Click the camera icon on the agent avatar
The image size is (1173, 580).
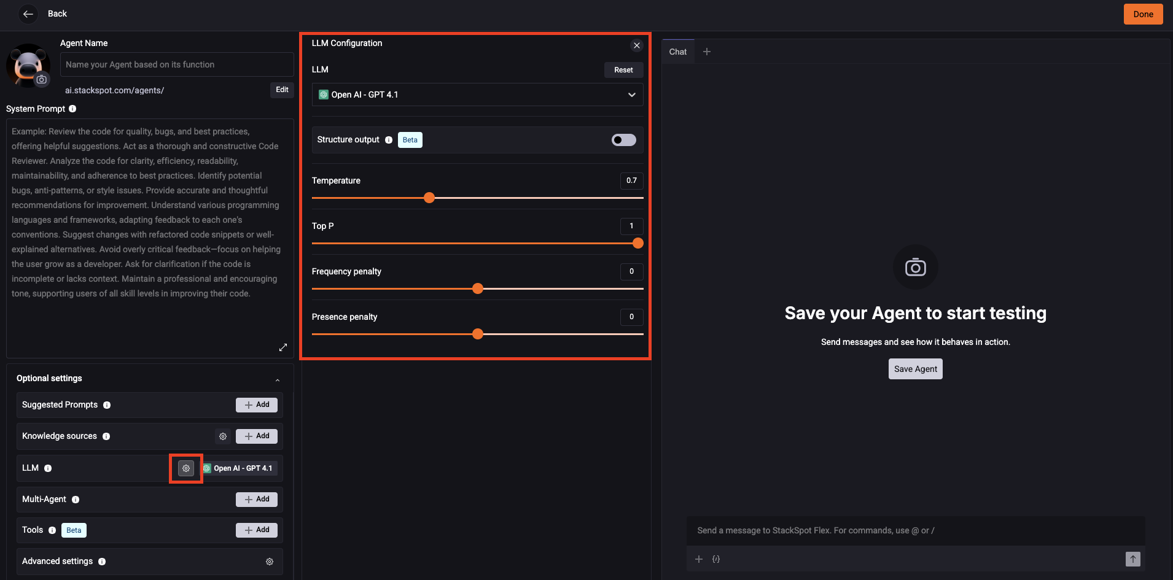click(x=41, y=80)
